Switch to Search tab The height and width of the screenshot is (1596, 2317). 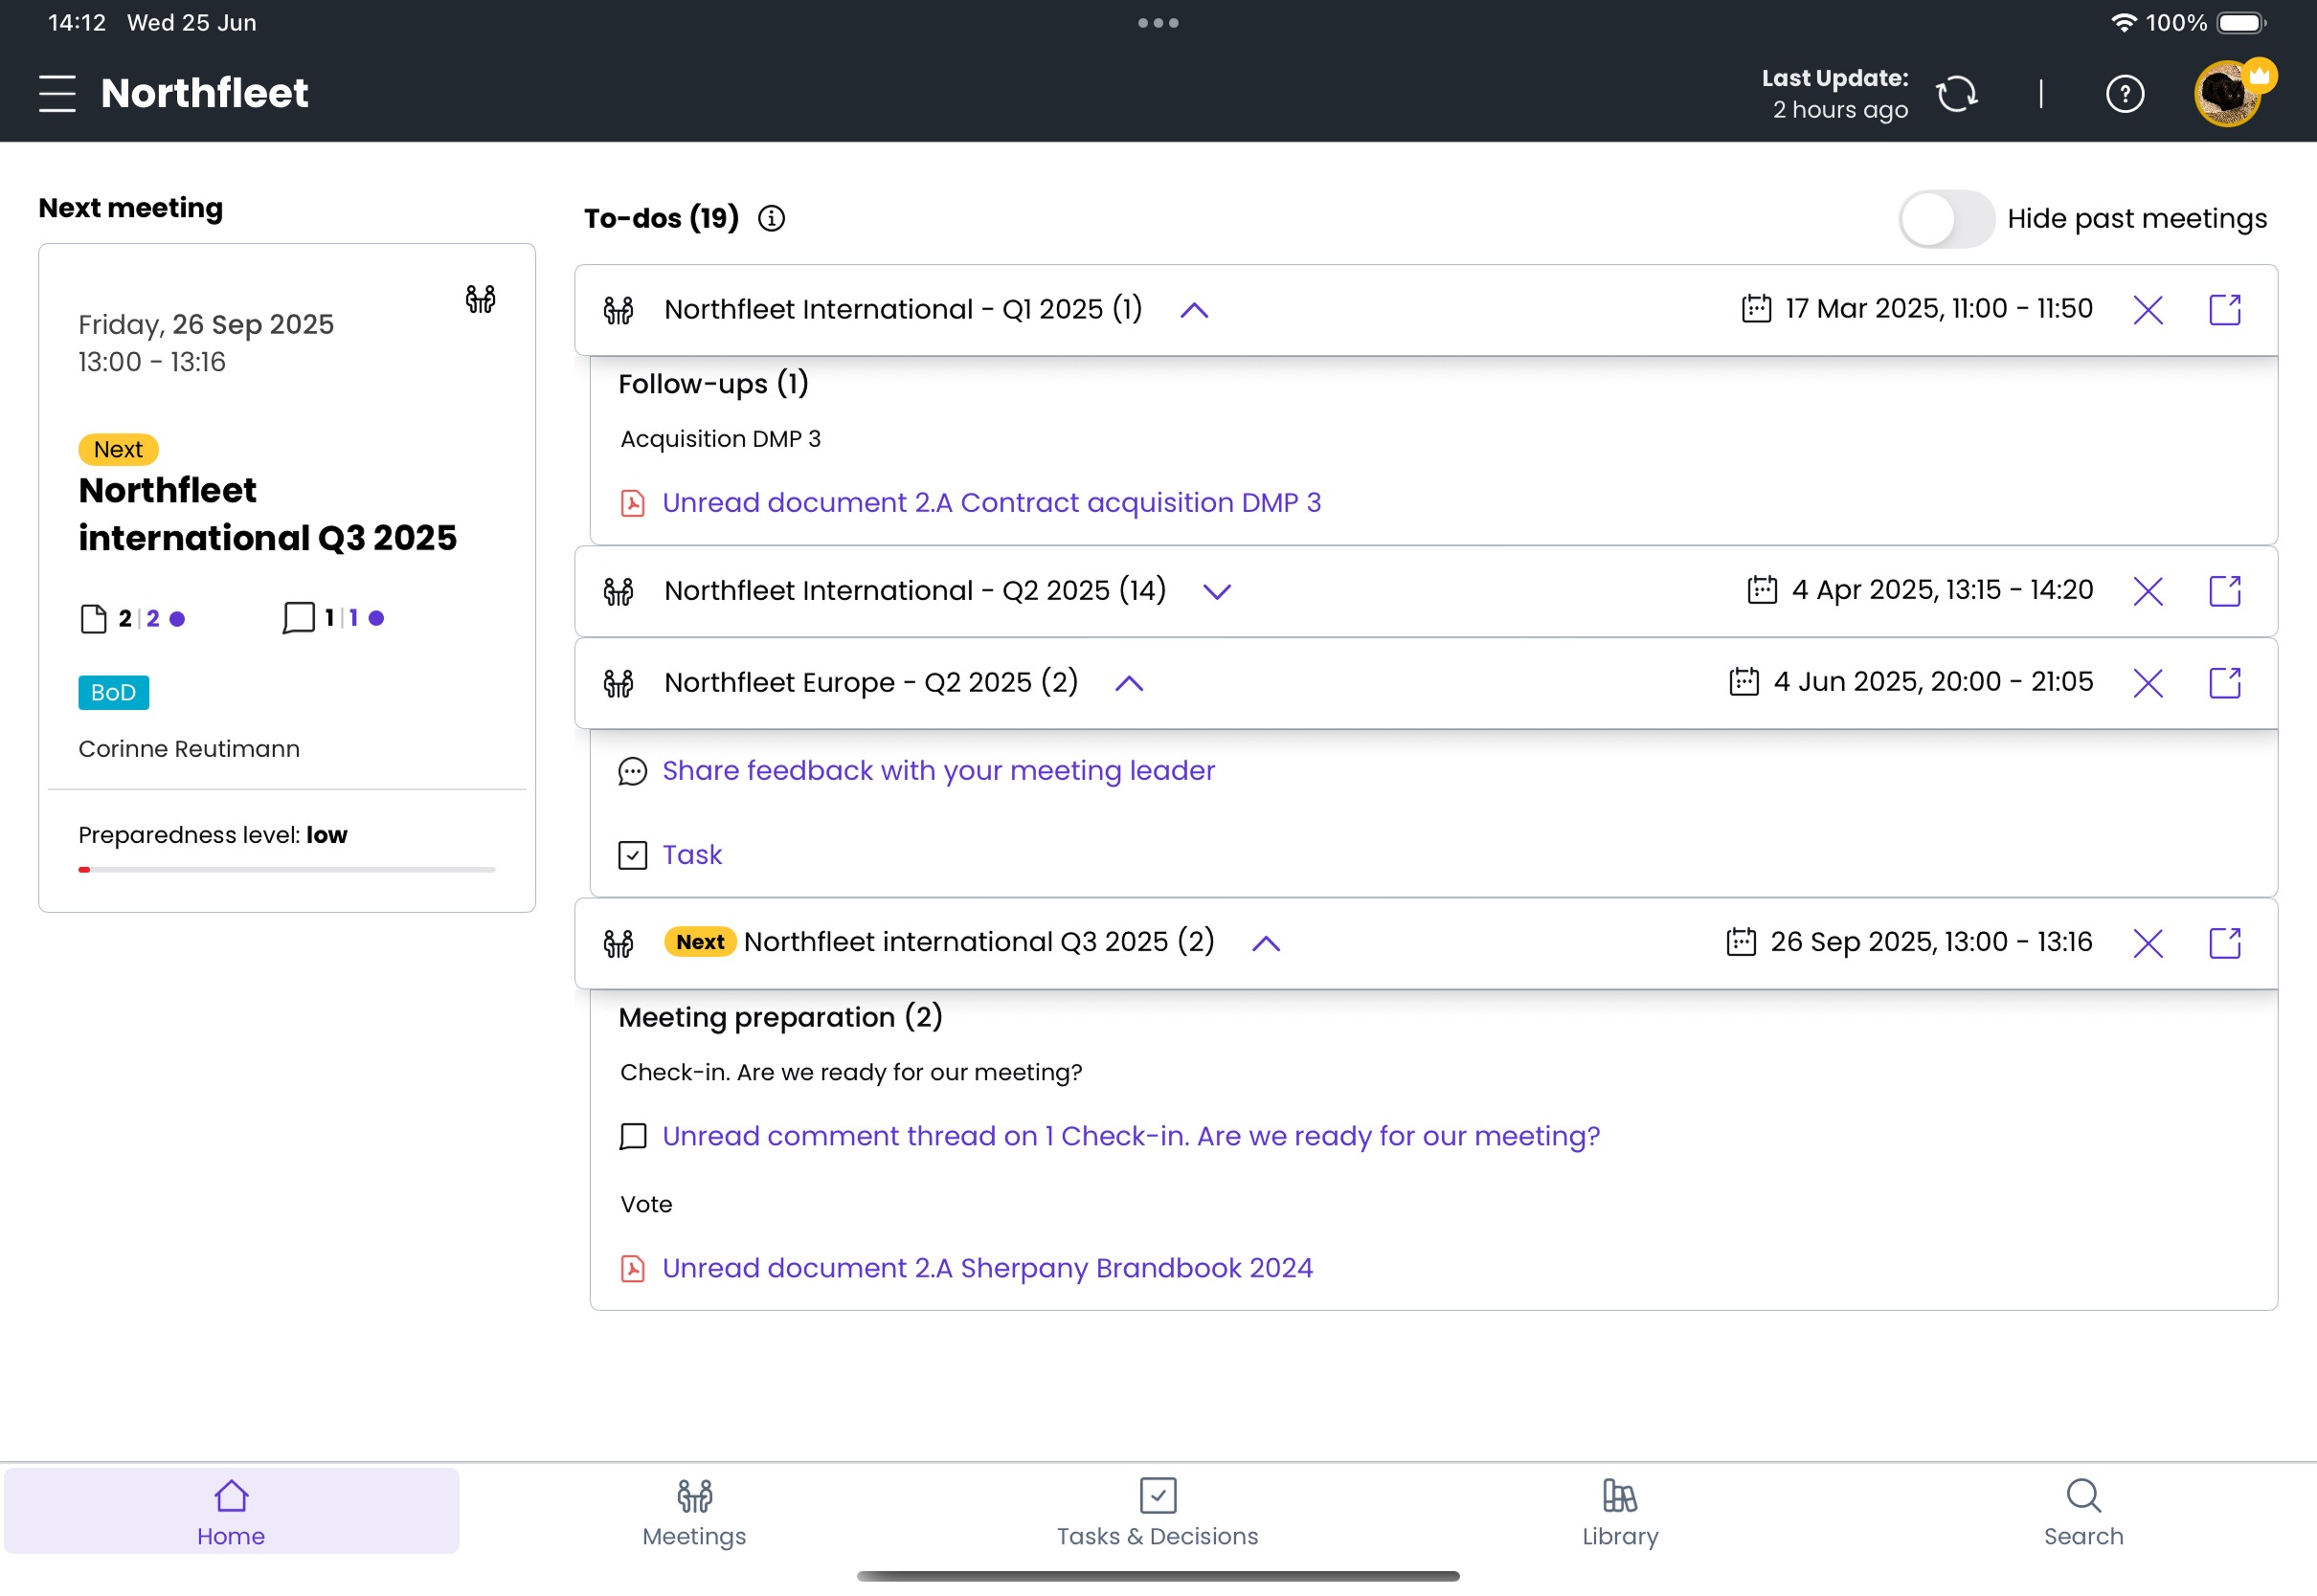click(2084, 1512)
